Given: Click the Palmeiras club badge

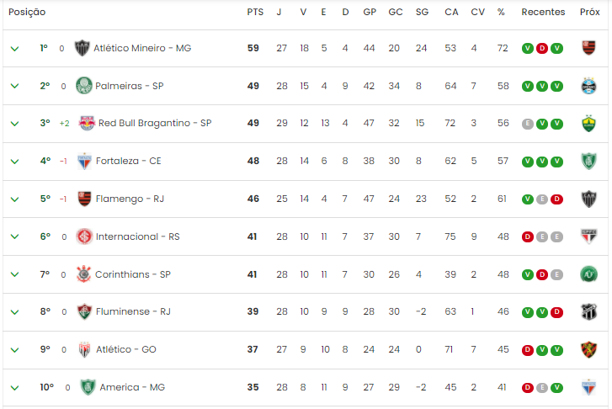Looking at the screenshot, I should tap(84, 86).
